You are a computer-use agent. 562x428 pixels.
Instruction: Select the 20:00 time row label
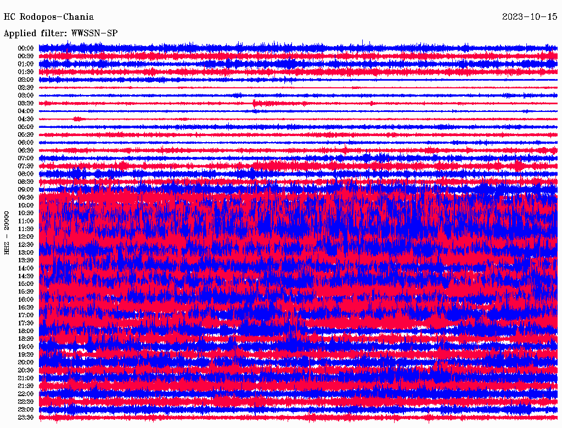pos(26,363)
